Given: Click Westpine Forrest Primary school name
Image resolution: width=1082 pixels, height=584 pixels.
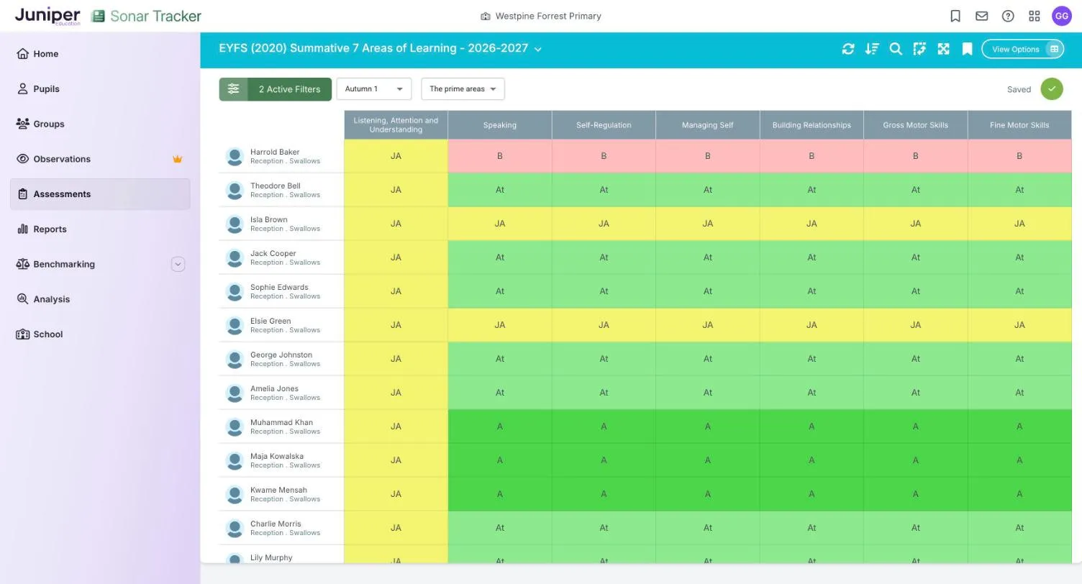Looking at the screenshot, I should (548, 16).
